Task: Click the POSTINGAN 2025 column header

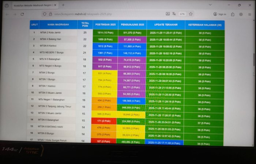Action: click(105, 25)
